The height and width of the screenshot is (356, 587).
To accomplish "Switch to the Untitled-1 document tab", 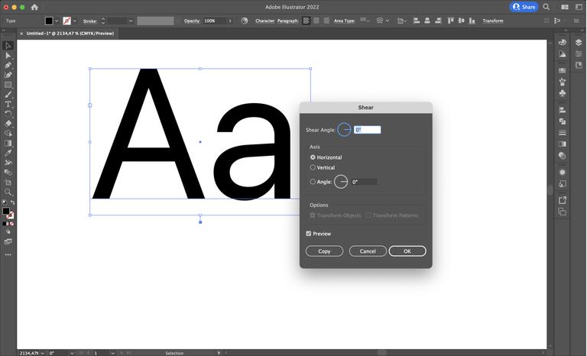I will coord(70,34).
